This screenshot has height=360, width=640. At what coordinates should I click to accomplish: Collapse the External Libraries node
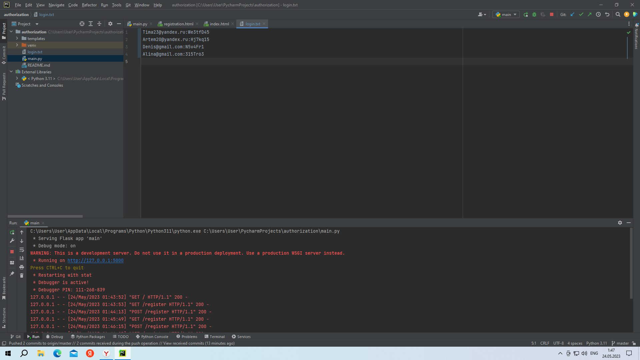click(11, 72)
